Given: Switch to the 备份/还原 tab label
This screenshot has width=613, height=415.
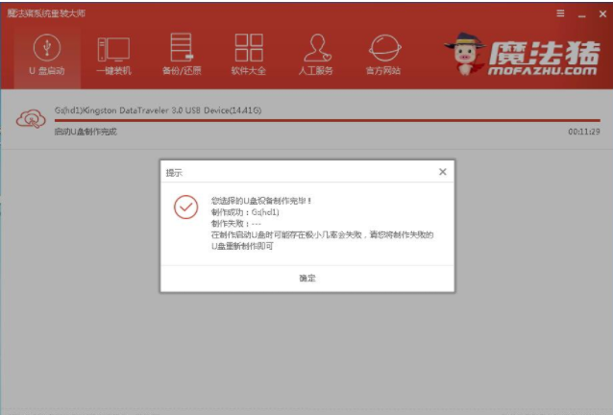Looking at the screenshot, I should 181,71.
